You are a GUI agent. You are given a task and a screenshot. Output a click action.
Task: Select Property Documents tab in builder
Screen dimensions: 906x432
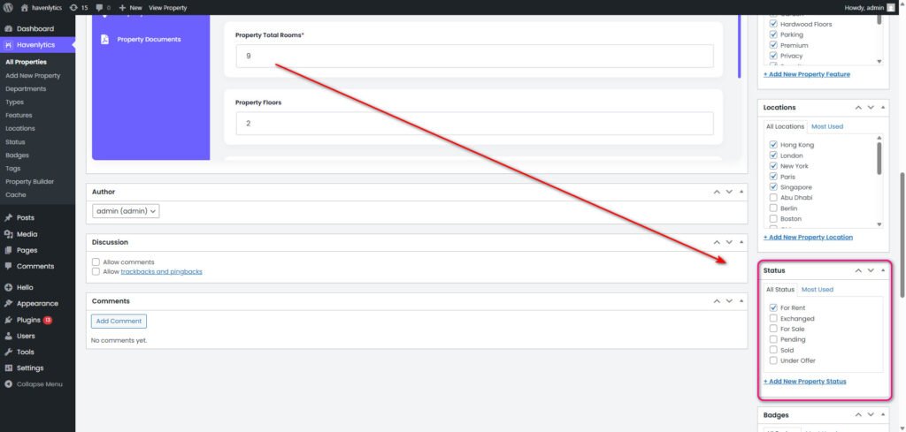148,40
